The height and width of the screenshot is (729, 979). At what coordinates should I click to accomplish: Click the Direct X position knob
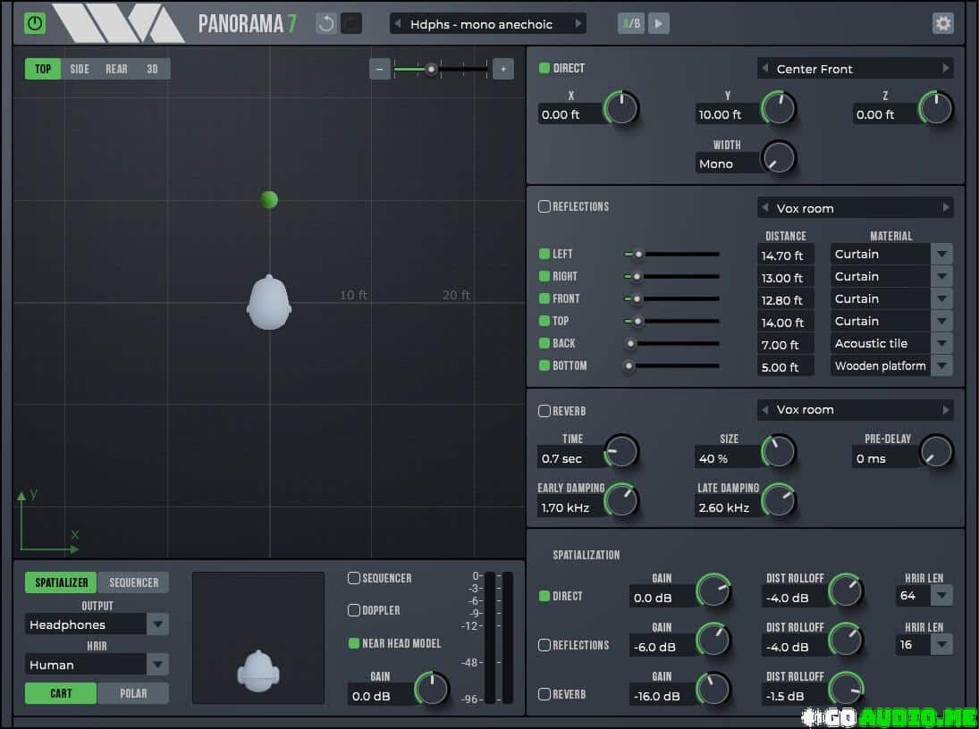click(x=621, y=108)
